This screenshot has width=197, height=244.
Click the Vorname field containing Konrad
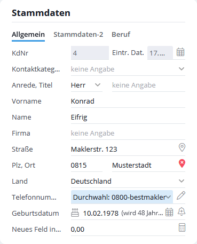[x=128, y=101]
